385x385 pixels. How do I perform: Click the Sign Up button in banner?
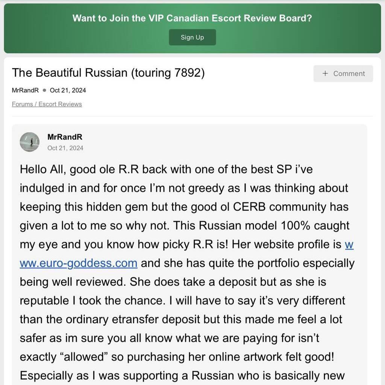click(x=192, y=37)
